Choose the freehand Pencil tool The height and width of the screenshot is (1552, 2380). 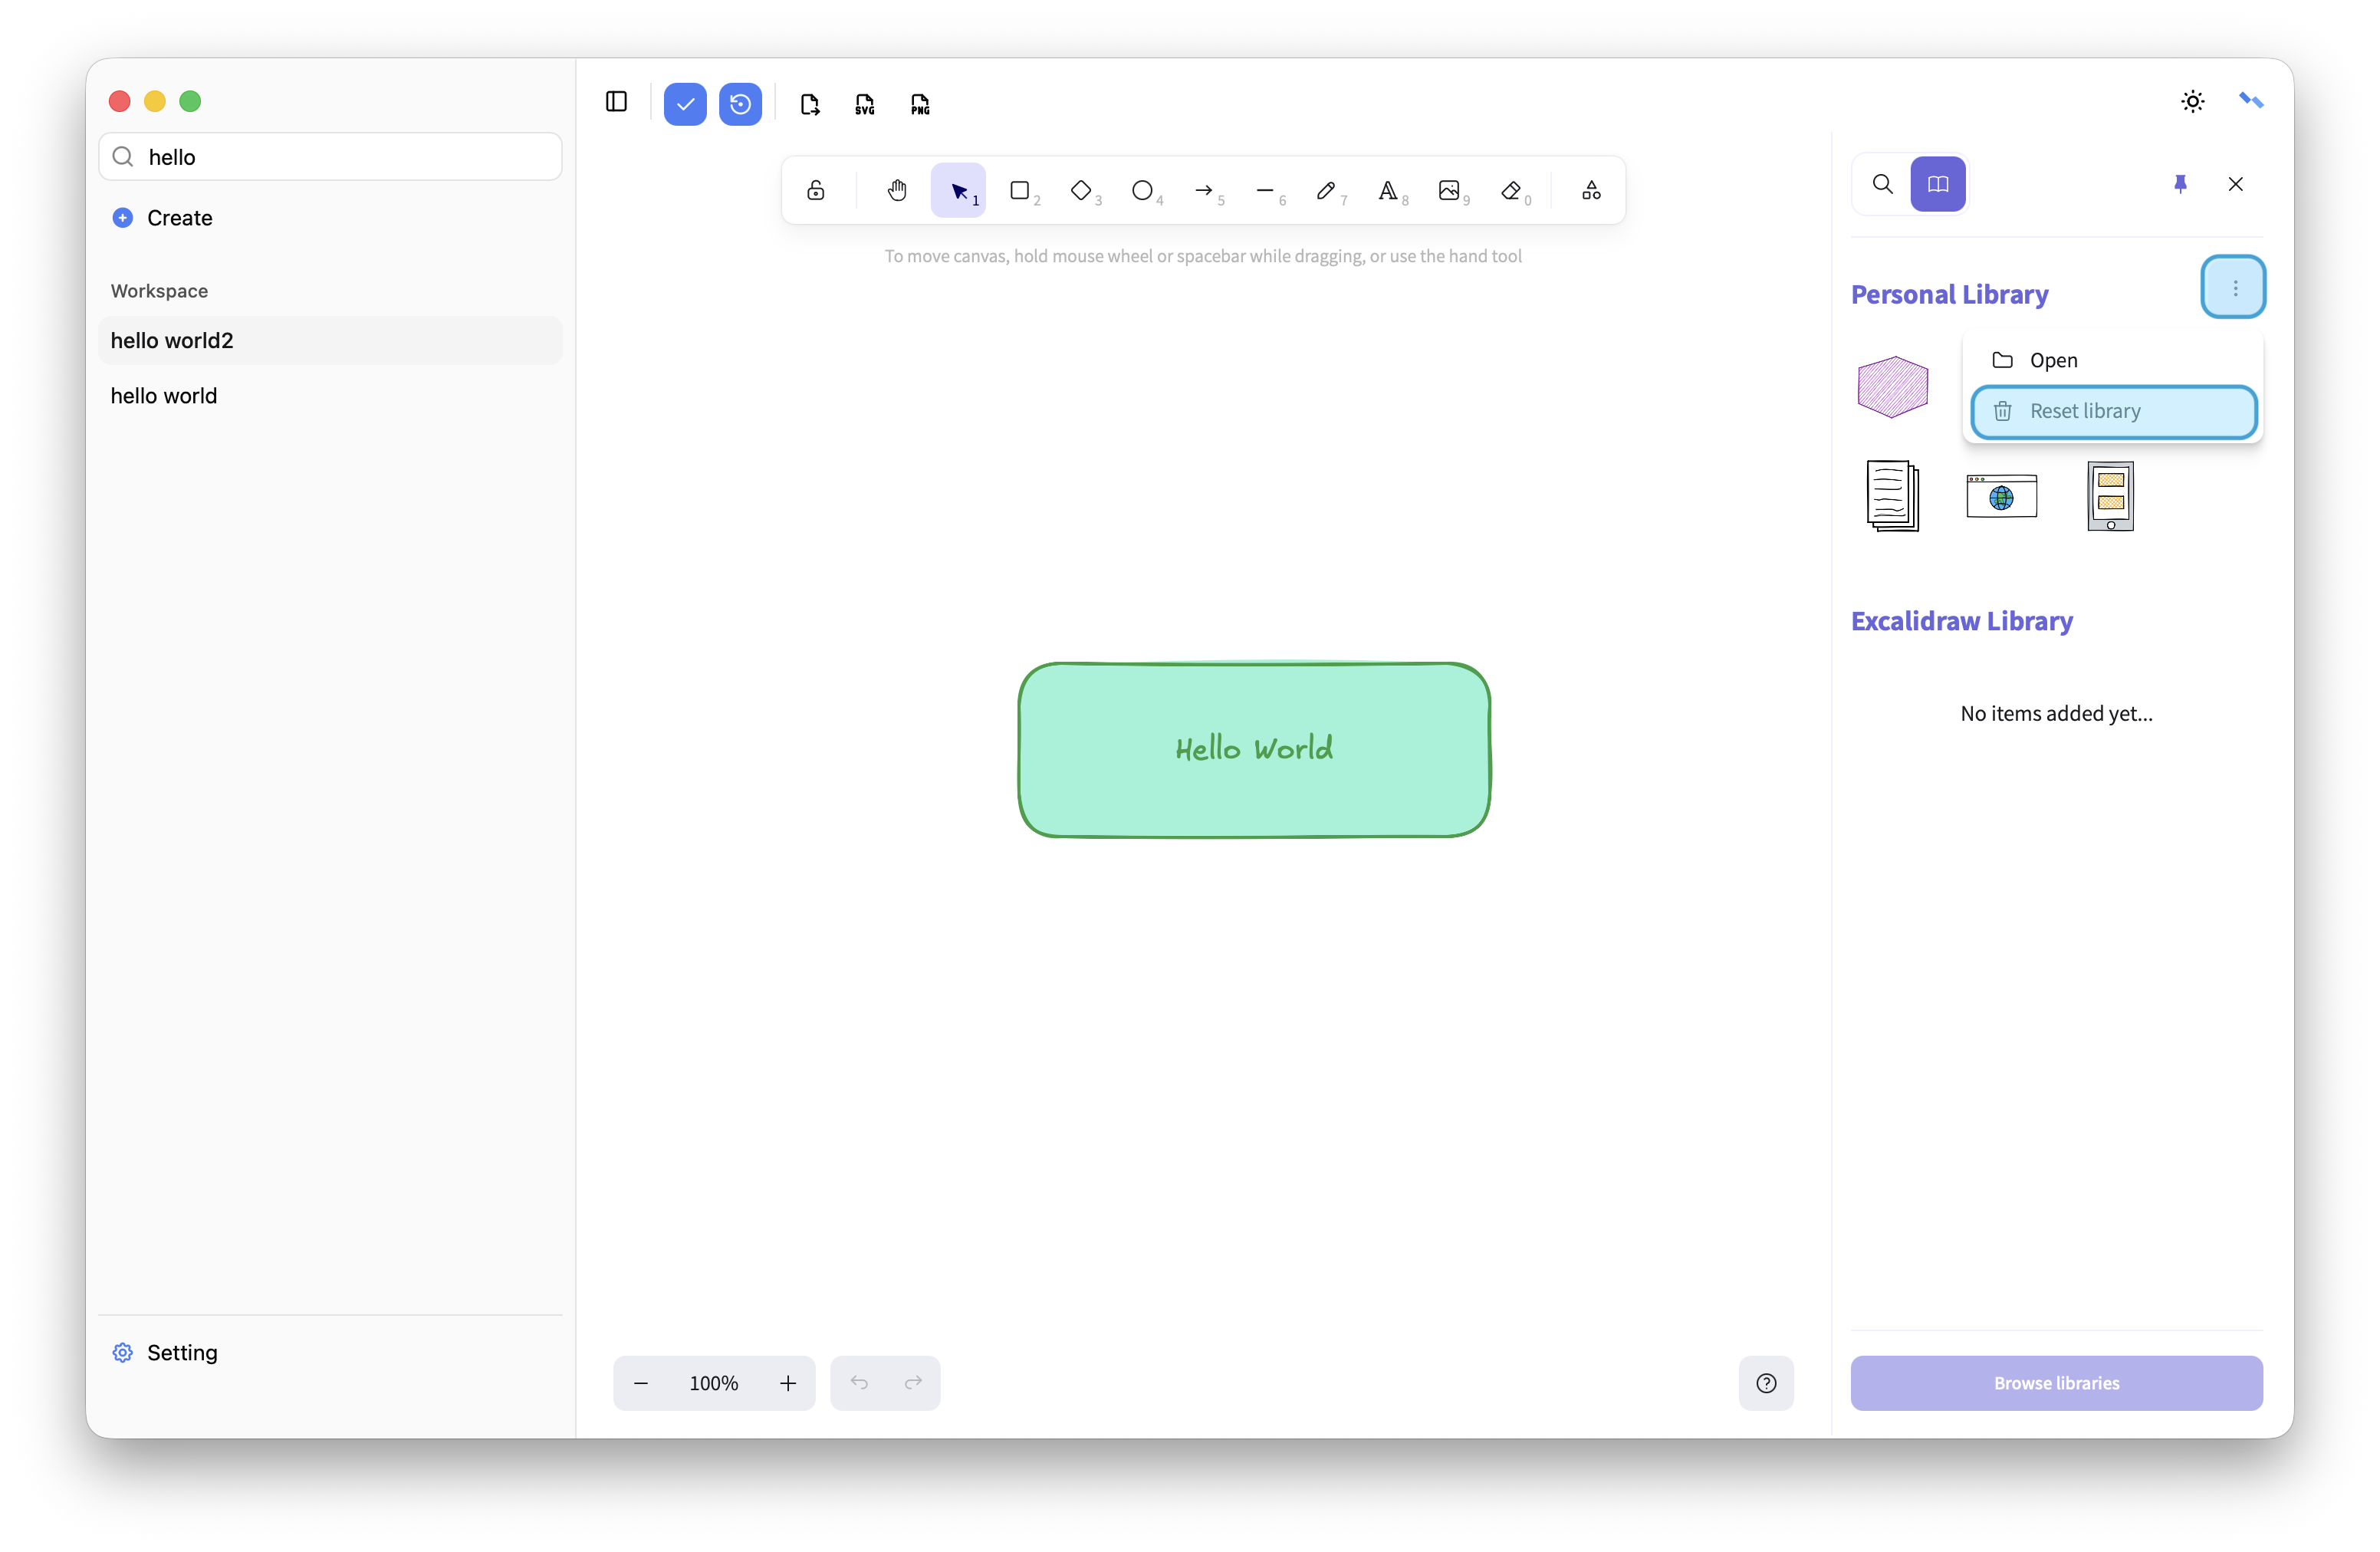[x=1326, y=190]
